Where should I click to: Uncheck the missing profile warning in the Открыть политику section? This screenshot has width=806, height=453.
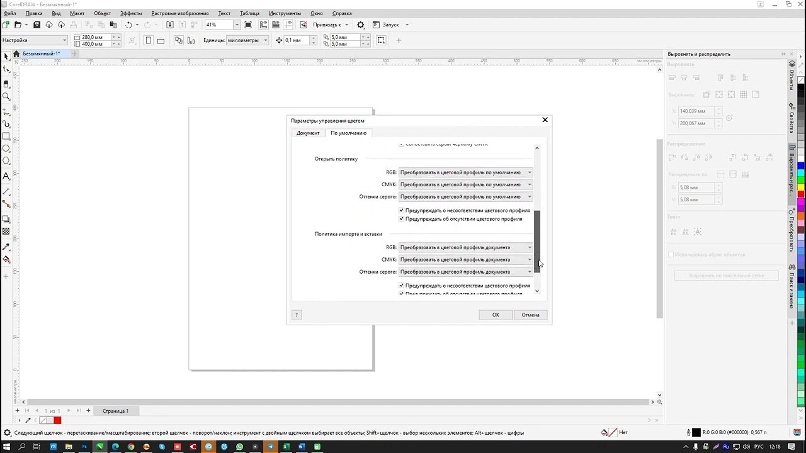[402, 219]
